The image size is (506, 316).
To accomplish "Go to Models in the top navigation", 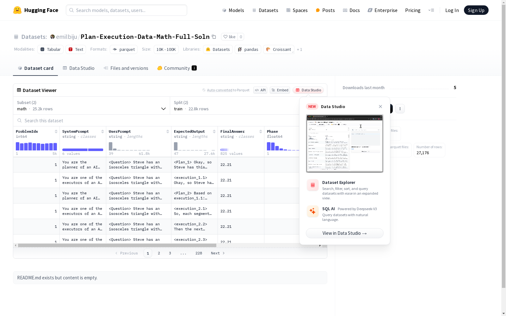I will click(x=233, y=10).
